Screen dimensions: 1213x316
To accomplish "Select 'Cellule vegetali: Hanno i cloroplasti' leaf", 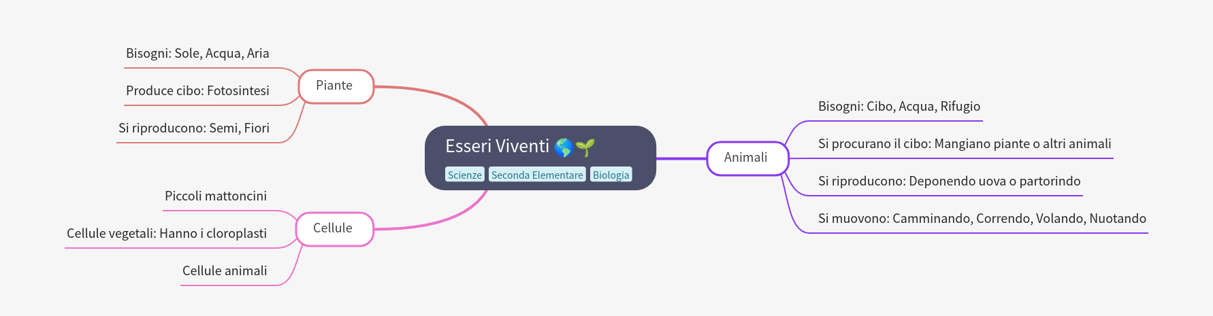I will [x=167, y=233].
